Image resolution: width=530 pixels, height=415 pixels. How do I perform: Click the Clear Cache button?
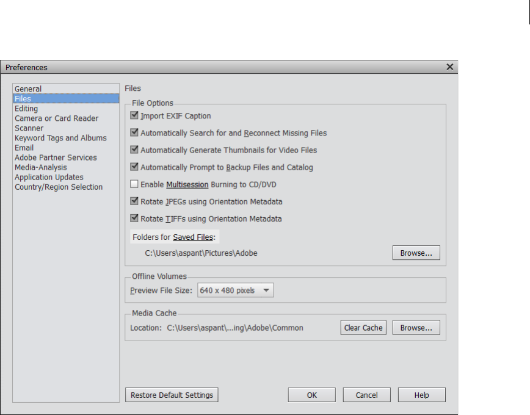pyautogui.click(x=363, y=328)
